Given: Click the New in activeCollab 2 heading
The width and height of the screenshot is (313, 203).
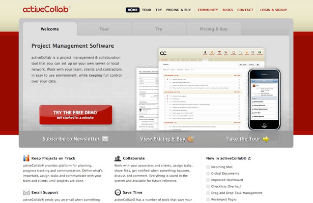Looking at the screenshot, I should pyautogui.click(x=229, y=158).
